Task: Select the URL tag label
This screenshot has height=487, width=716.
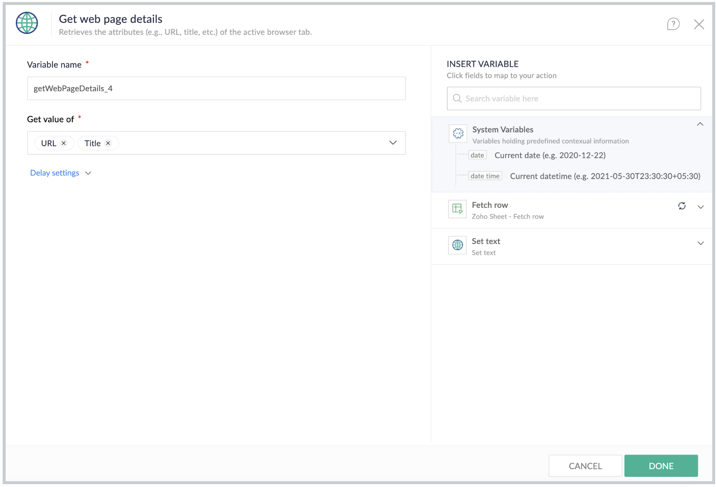Action: coord(49,143)
